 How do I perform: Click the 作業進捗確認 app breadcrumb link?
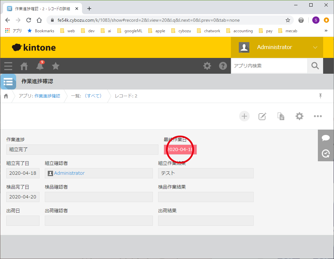coord(47,96)
